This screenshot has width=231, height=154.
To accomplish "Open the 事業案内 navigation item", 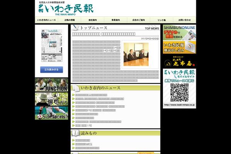I will click(115, 20).
